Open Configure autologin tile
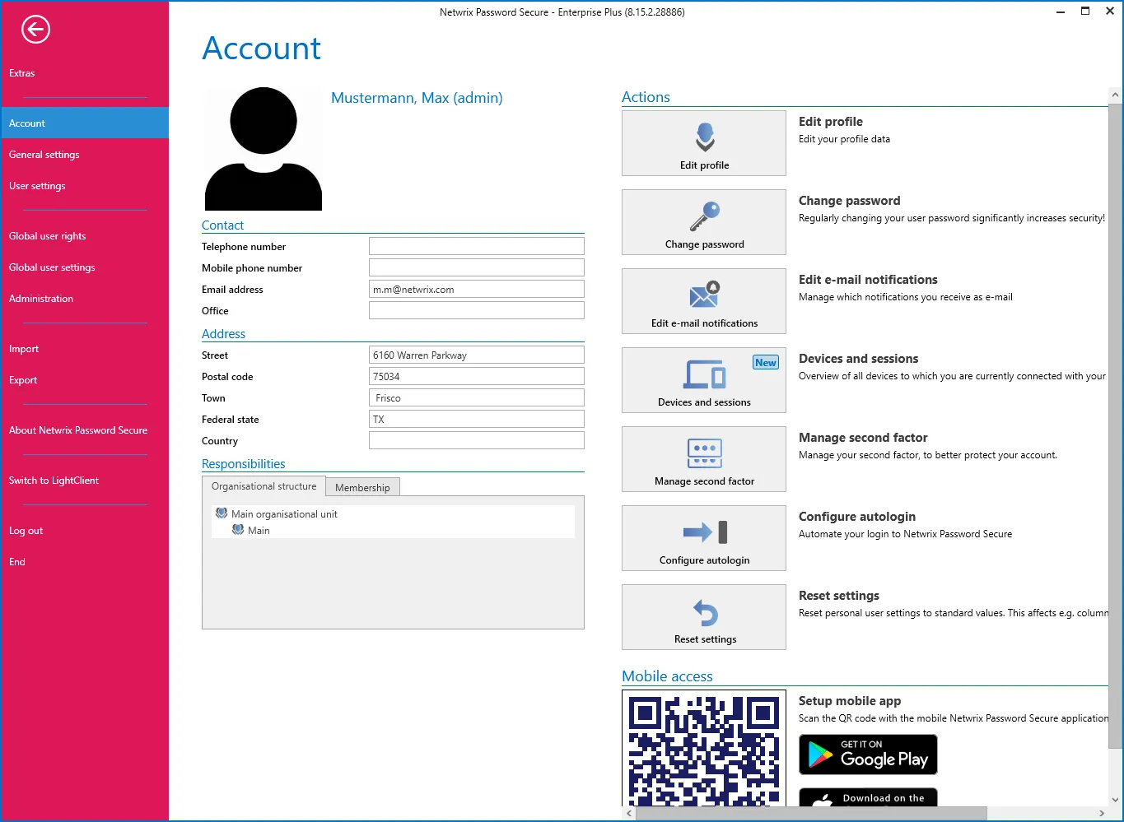 click(704, 538)
